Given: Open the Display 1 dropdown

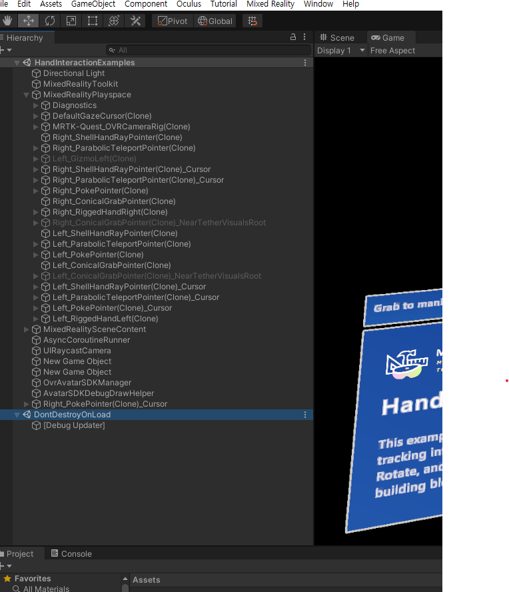Looking at the screenshot, I should pos(341,51).
